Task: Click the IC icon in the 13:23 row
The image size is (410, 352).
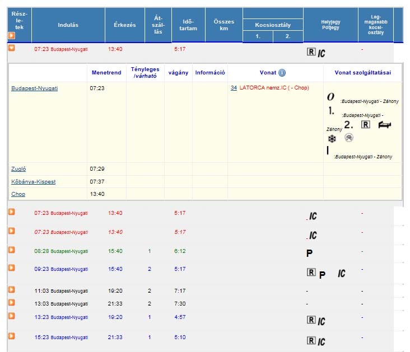Action: pyautogui.click(x=322, y=321)
